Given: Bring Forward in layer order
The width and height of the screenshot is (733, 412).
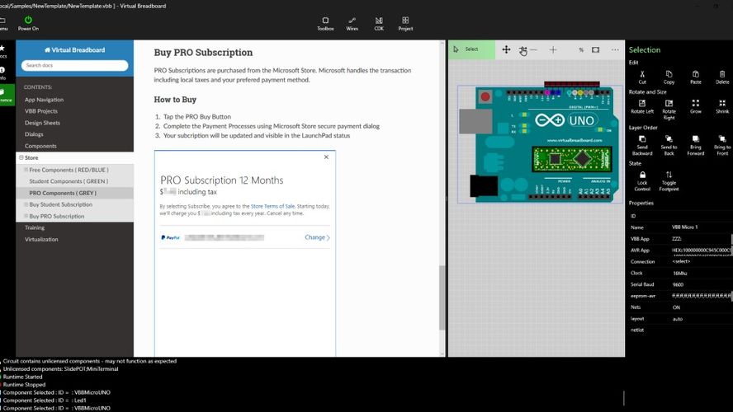Looking at the screenshot, I should pos(696,146).
